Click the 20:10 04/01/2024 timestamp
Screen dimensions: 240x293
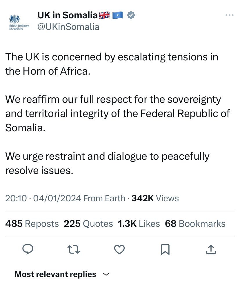point(43,198)
